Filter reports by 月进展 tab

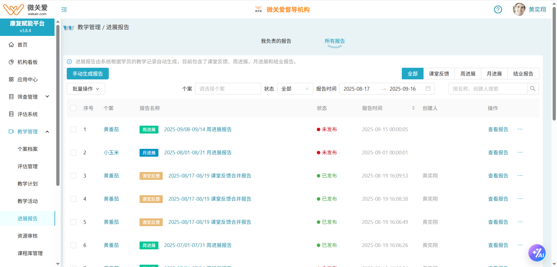click(494, 74)
